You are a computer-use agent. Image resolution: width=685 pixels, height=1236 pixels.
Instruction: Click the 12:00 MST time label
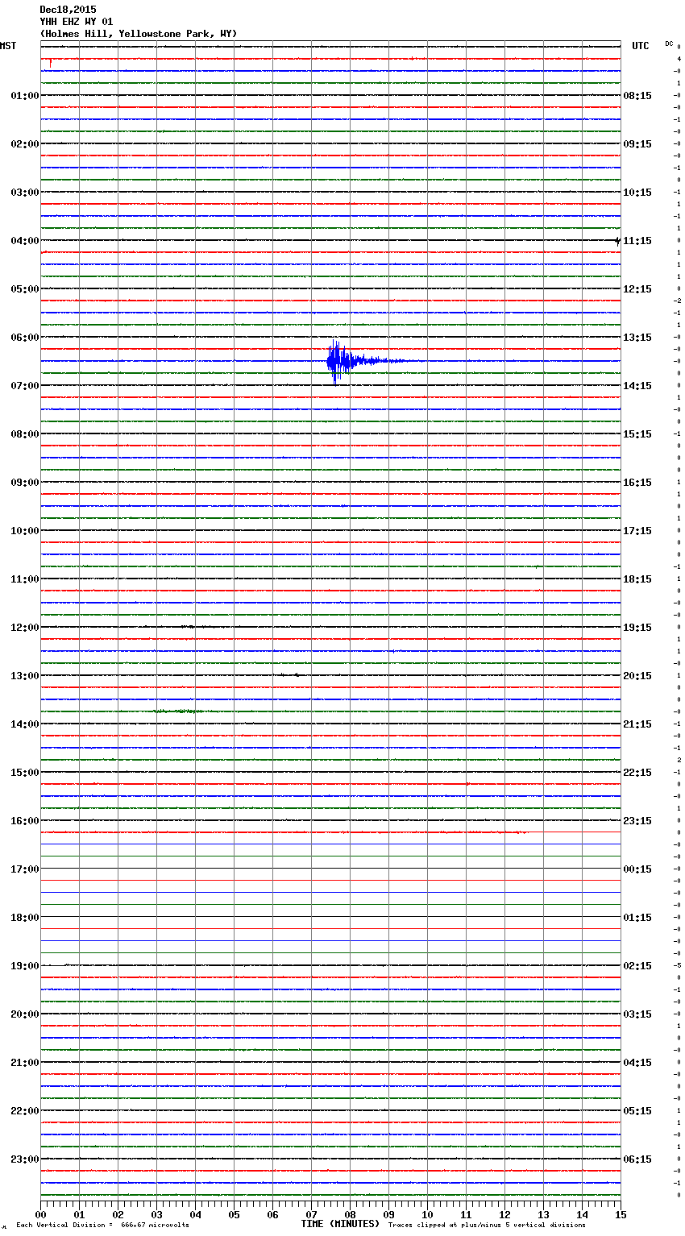pyautogui.click(x=24, y=628)
